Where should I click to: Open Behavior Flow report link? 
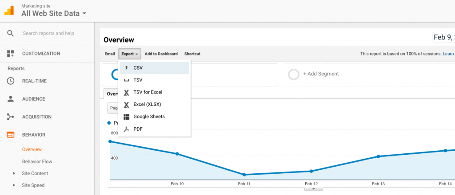(37, 161)
